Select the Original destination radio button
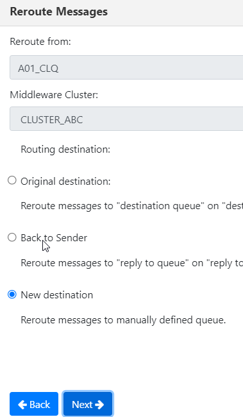This screenshot has height=417, width=243. point(12,180)
